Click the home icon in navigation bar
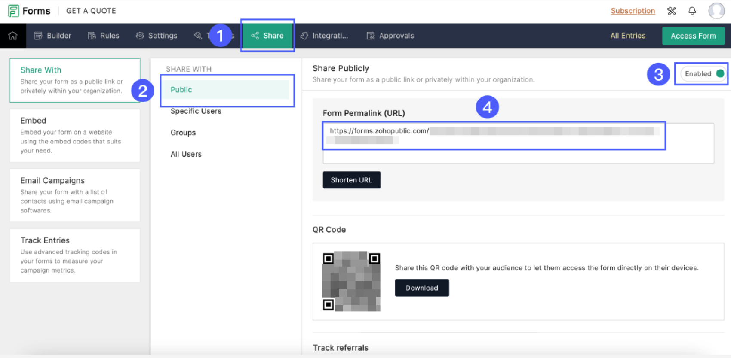The width and height of the screenshot is (731, 358). [13, 36]
